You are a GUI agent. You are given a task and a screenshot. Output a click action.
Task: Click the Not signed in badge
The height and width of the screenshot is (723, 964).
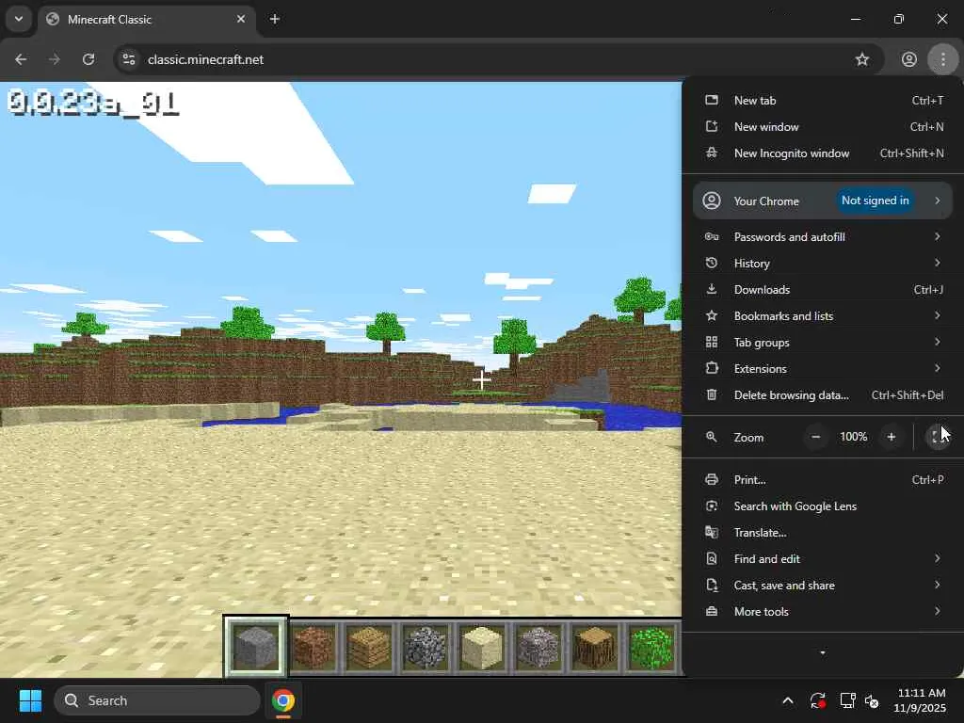tap(875, 201)
